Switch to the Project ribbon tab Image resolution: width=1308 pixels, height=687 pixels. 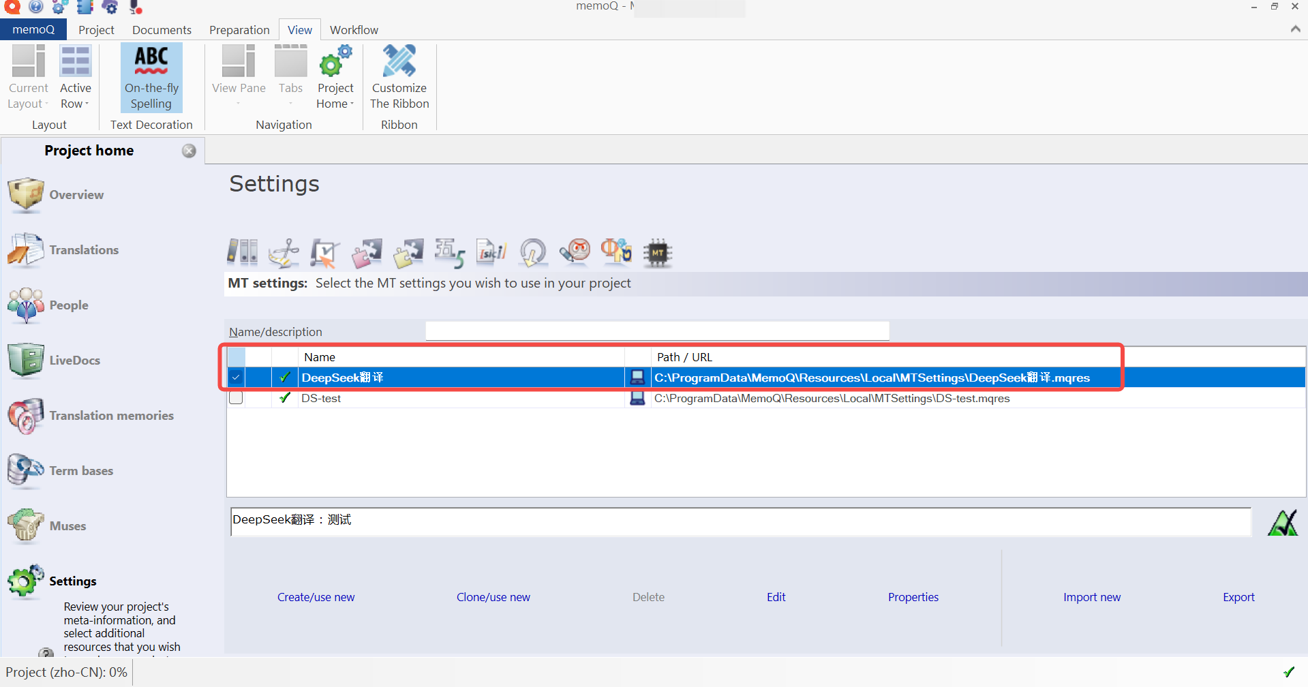(x=96, y=29)
